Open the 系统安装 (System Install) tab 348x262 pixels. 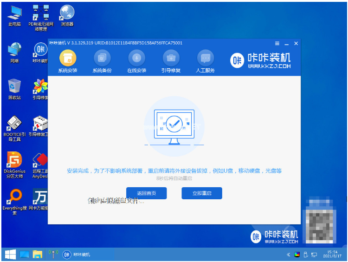point(68,61)
